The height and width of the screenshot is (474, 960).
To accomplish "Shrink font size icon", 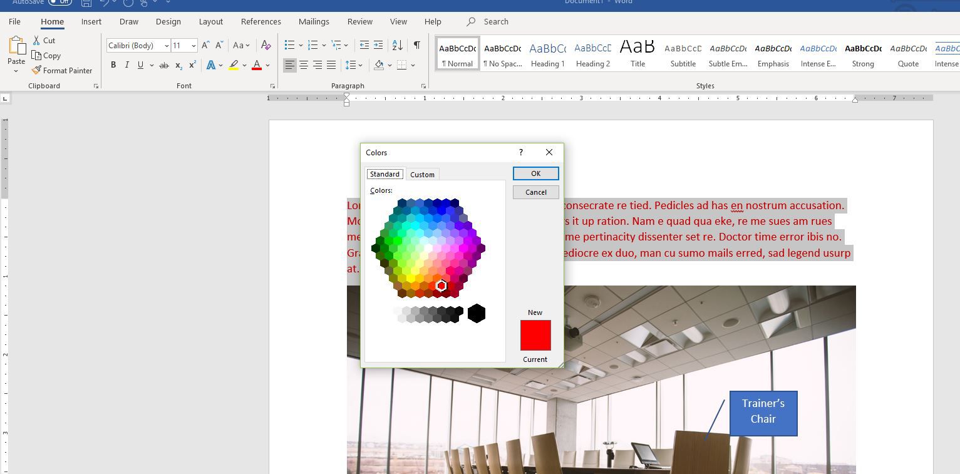I will click(219, 45).
